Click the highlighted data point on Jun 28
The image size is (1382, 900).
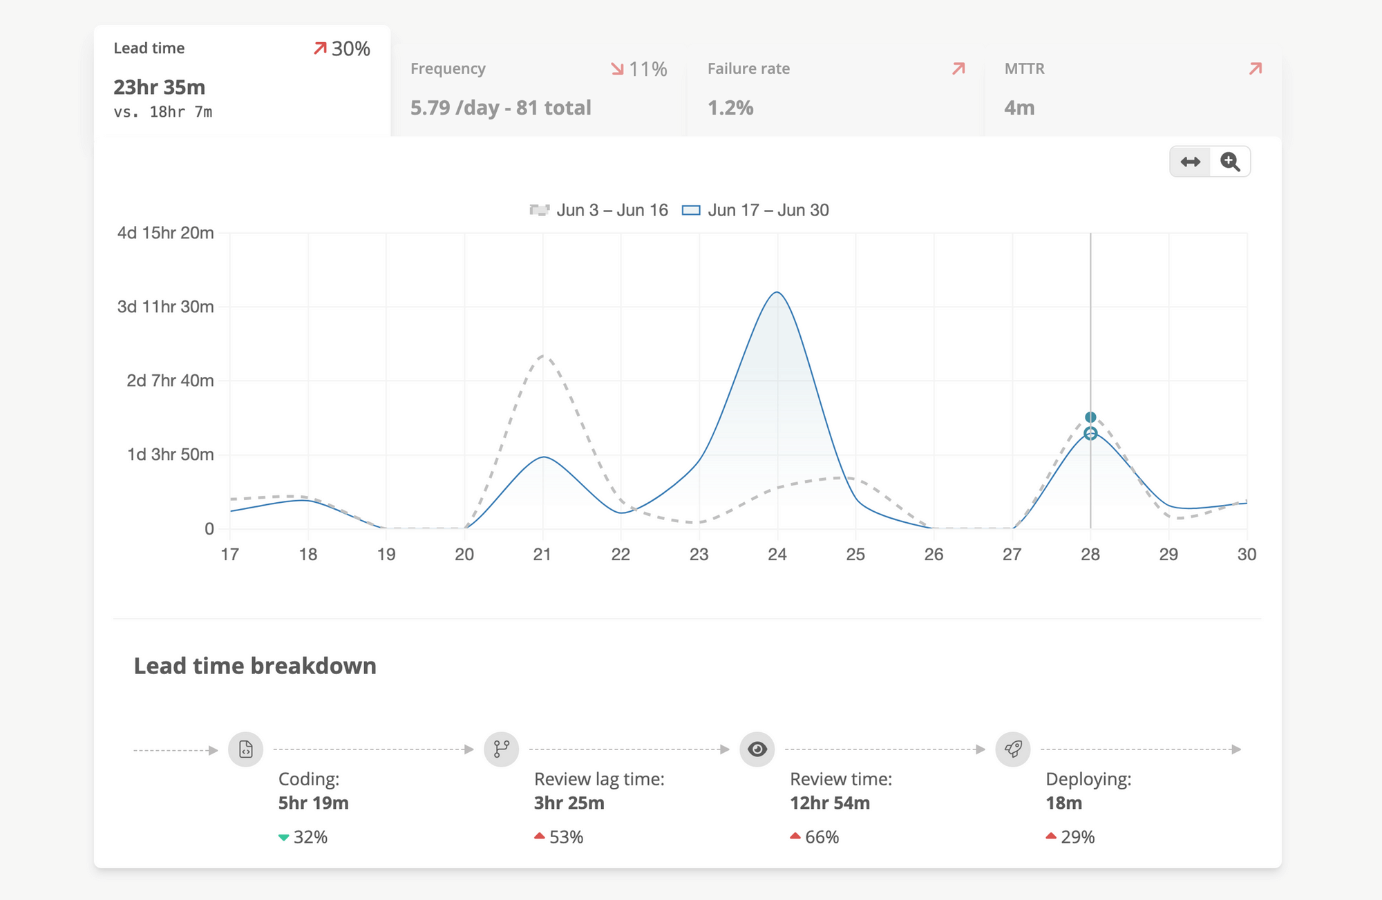pos(1090,417)
